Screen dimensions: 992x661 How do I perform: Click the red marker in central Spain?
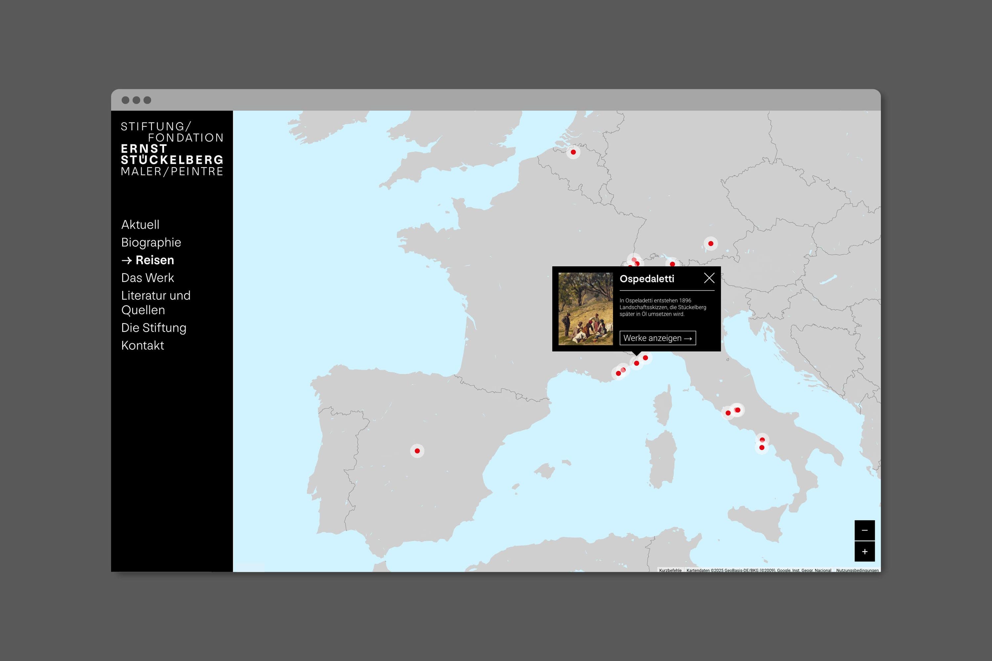pyautogui.click(x=417, y=451)
